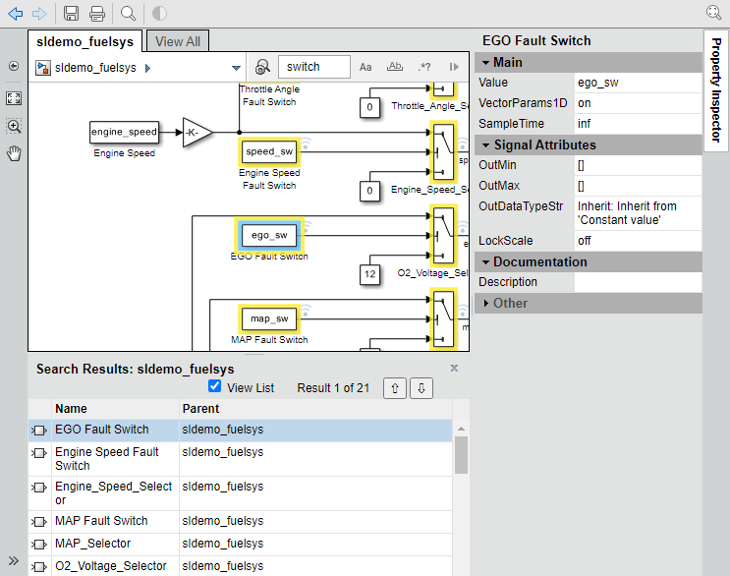Click the search text field containing switch
This screenshot has width=730, height=576.
point(313,67)
